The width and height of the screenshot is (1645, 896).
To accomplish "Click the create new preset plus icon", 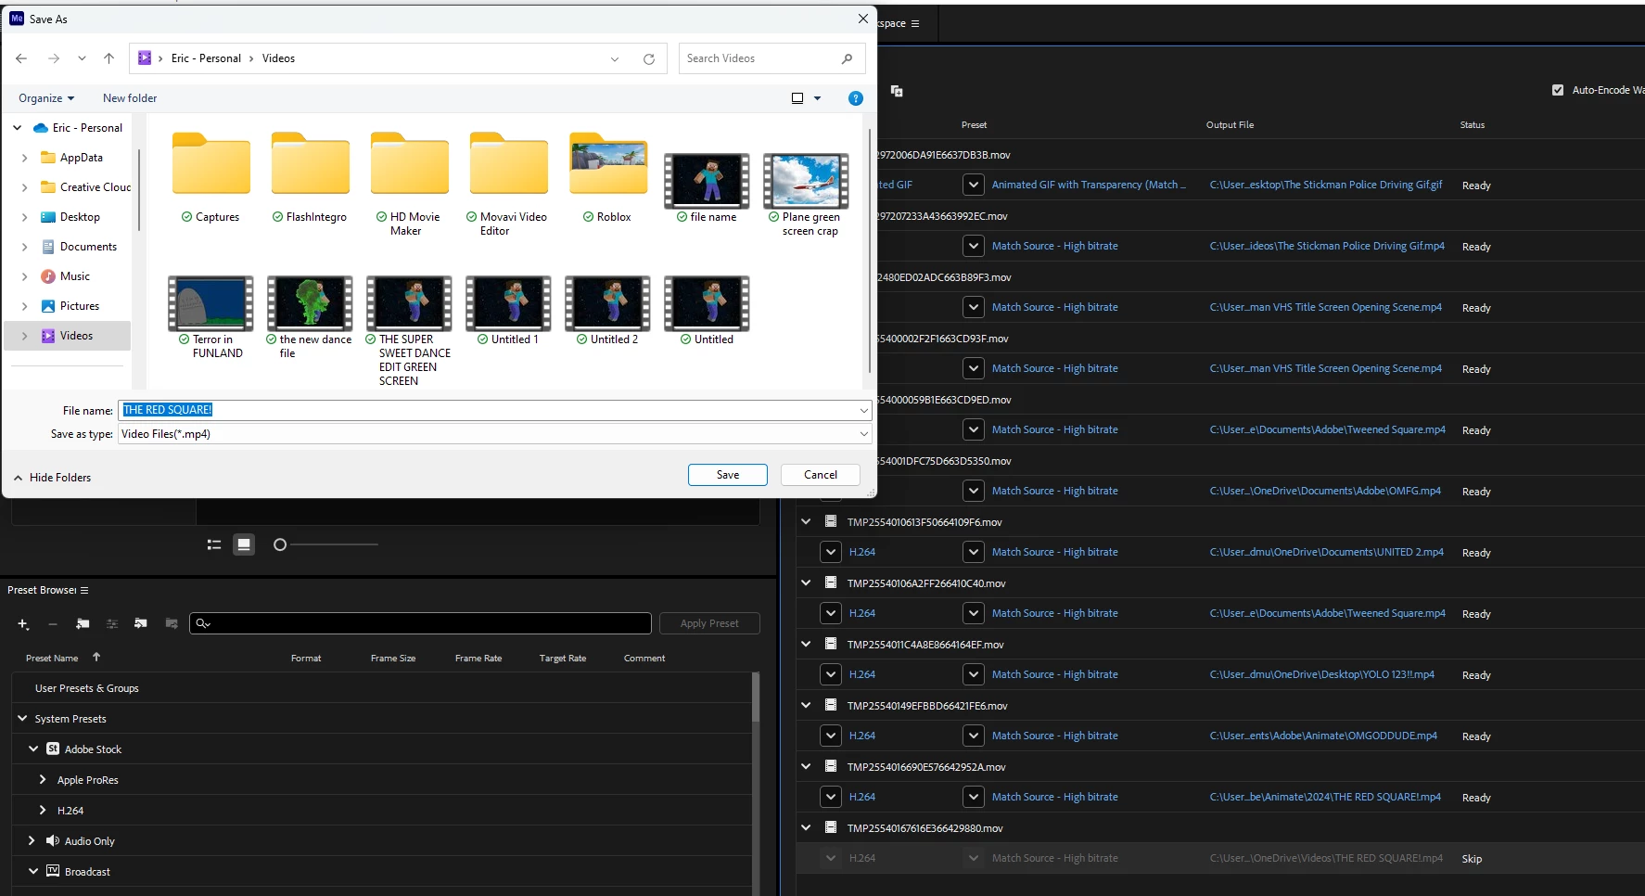I will pyautogui.click(x=23, y=624).
